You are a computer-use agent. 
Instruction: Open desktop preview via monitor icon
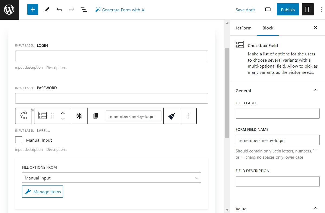[x=268, y=9]
